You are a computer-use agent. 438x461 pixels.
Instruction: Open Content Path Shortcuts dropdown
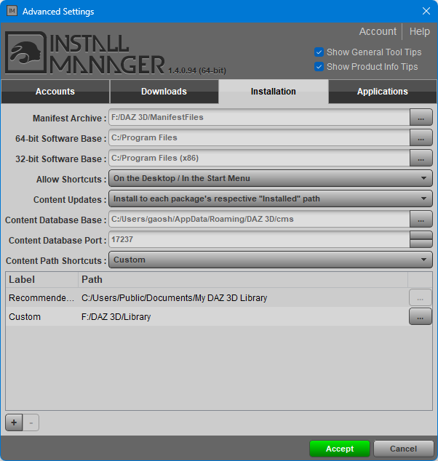(x=269, y=260)
